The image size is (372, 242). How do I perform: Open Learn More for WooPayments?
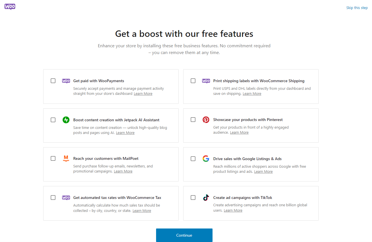(143, 94)
